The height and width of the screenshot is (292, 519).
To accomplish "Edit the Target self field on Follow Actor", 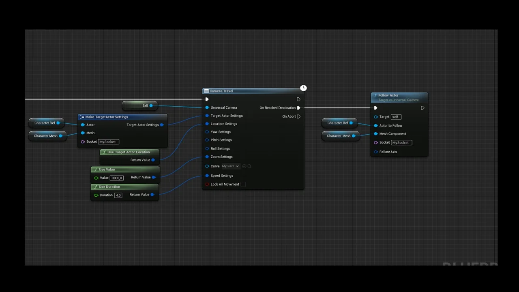I will (395, 117).
